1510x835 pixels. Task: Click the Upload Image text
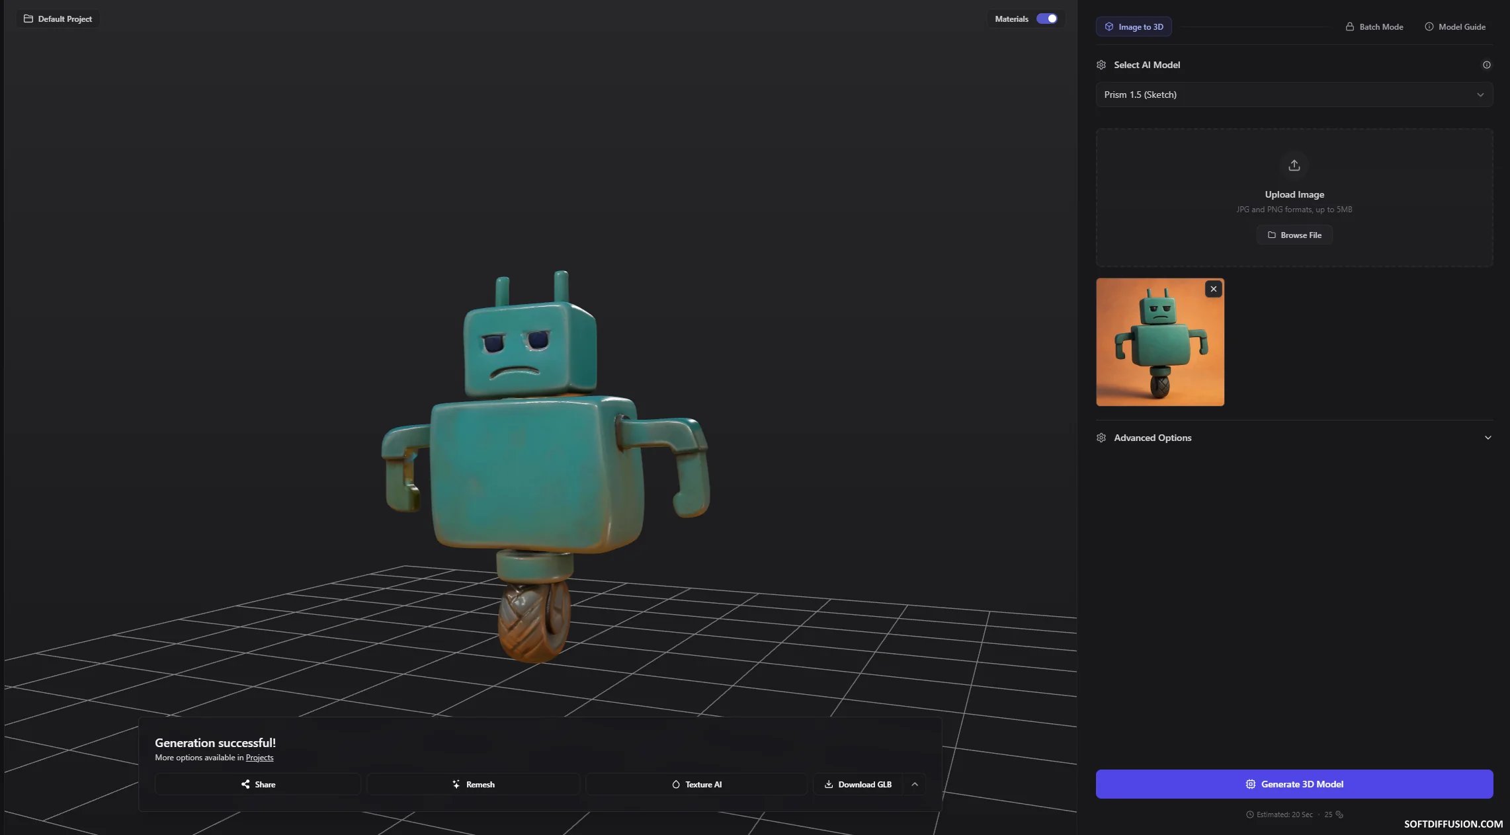coord(1294,194)
